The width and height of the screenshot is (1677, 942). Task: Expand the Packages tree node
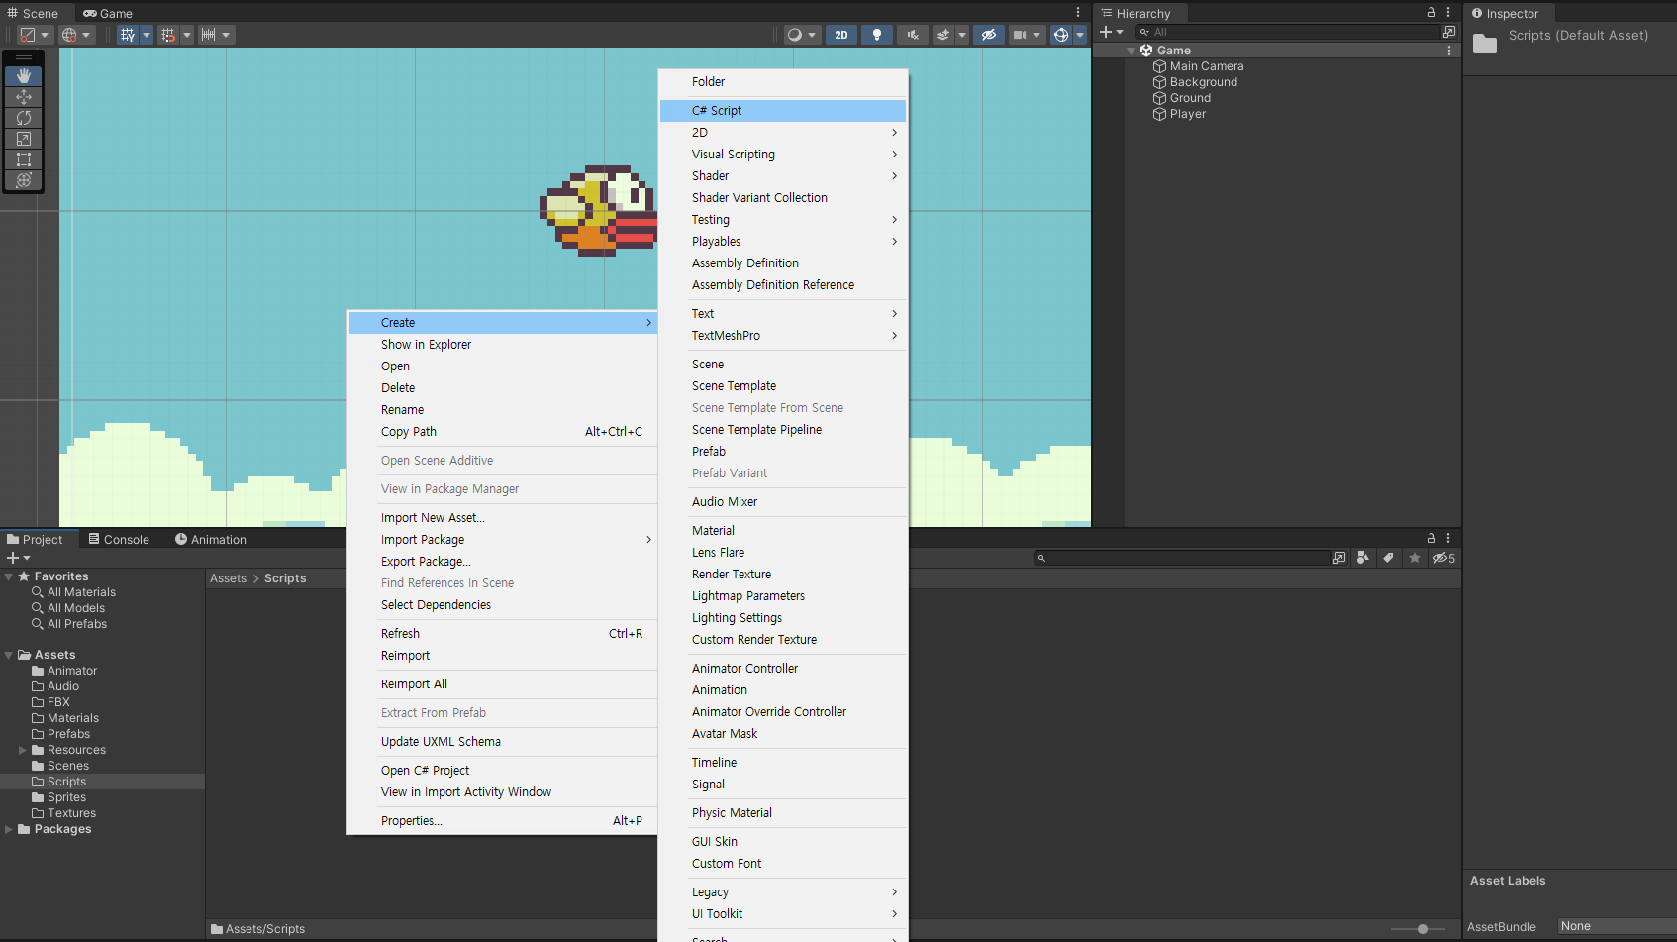9,829
